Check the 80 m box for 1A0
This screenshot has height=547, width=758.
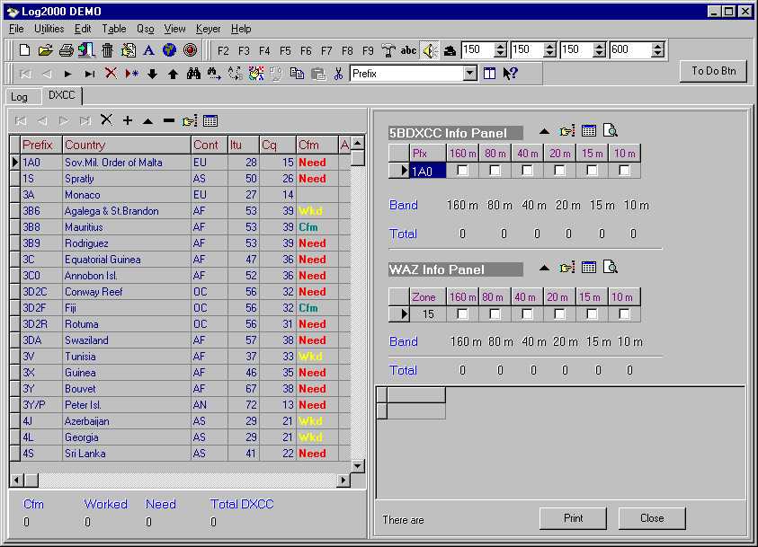tap(495, 171)
